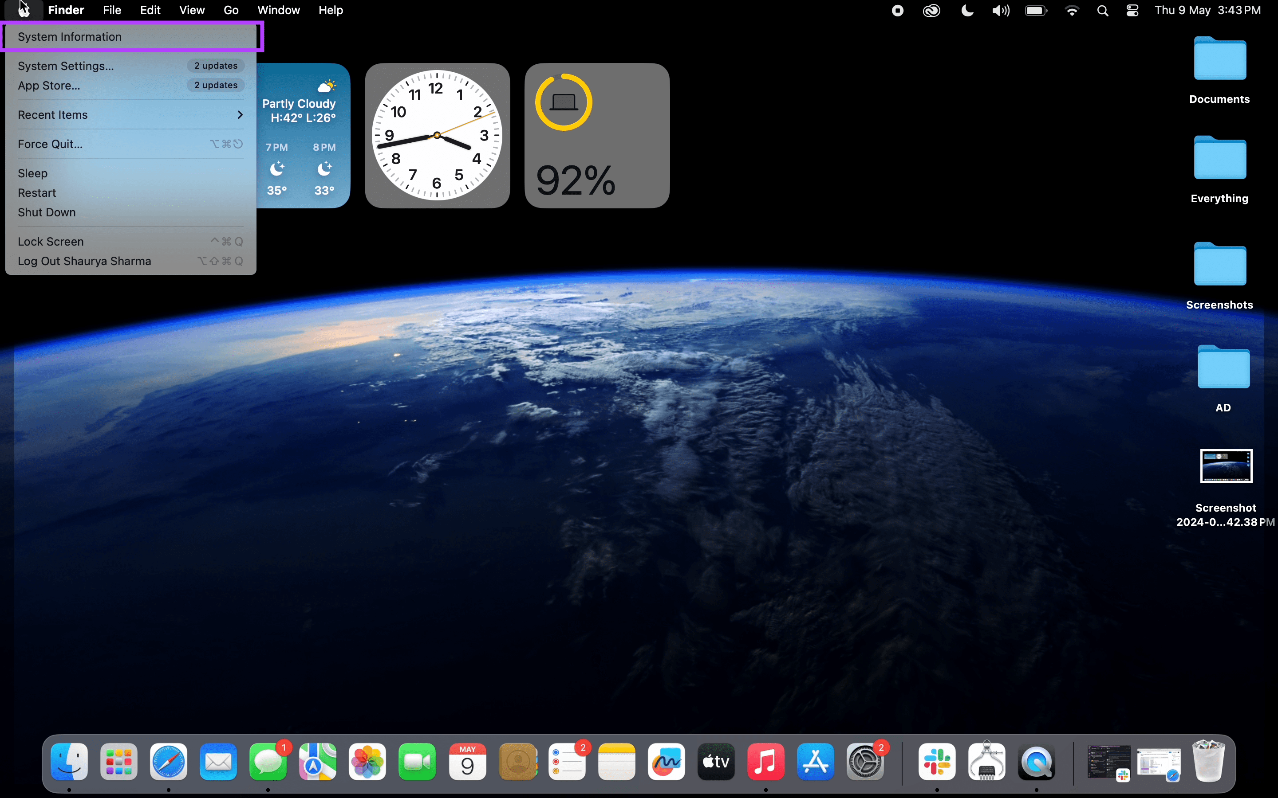Click volume icon in menu bar
This screenshot has width=1278, height=798.
tap(1001, 10)
